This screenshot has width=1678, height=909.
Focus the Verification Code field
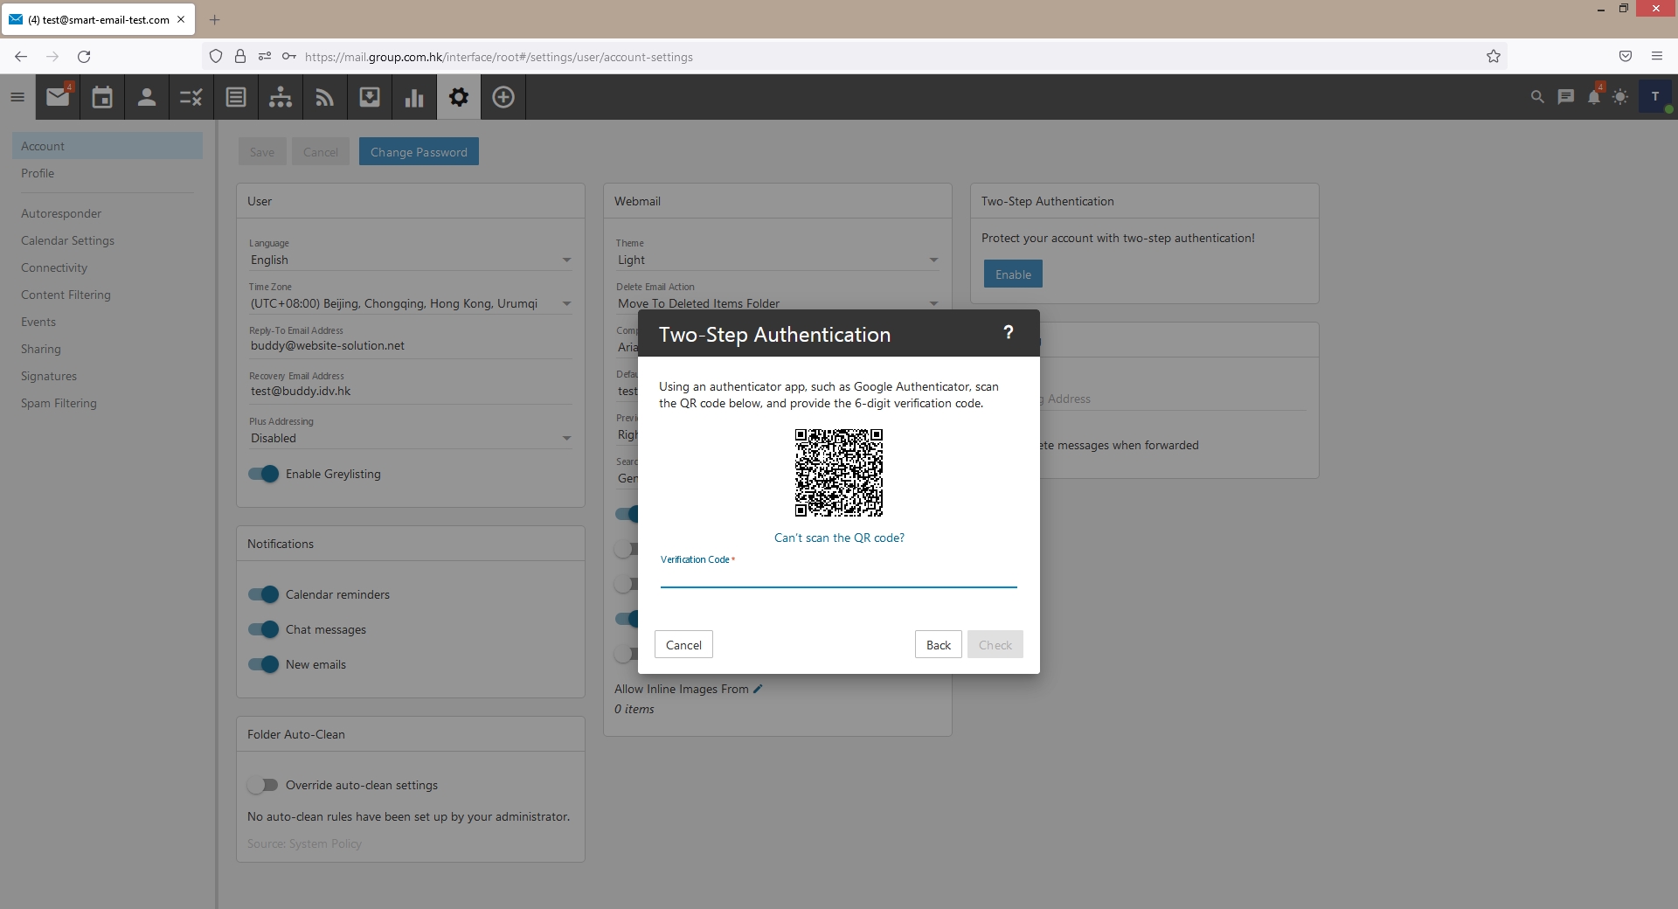coord(839,577)
